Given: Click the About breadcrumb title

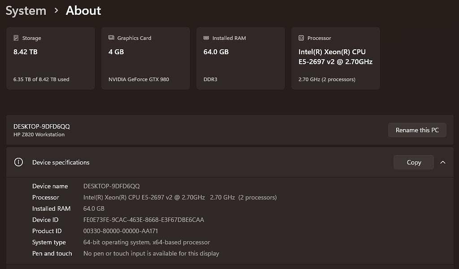Looking at the screenshot, I should [83, 11].
